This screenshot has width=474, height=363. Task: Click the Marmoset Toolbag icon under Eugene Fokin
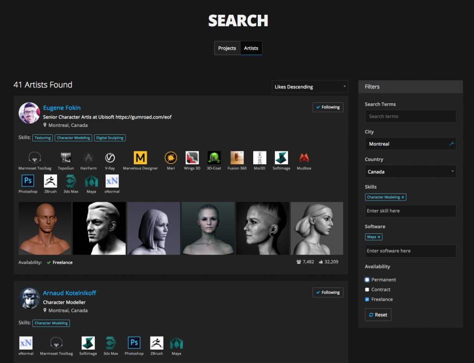click(35, 158)
